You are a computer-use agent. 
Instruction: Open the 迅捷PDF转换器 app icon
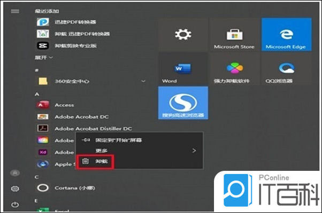pos(43,22)
